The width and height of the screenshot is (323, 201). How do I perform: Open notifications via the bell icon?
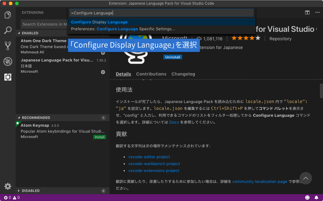pos(316,197)
